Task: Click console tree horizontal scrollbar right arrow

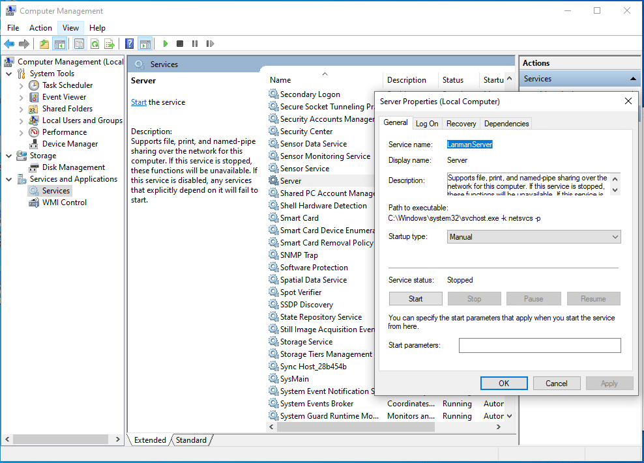Action: click(118, 439)
